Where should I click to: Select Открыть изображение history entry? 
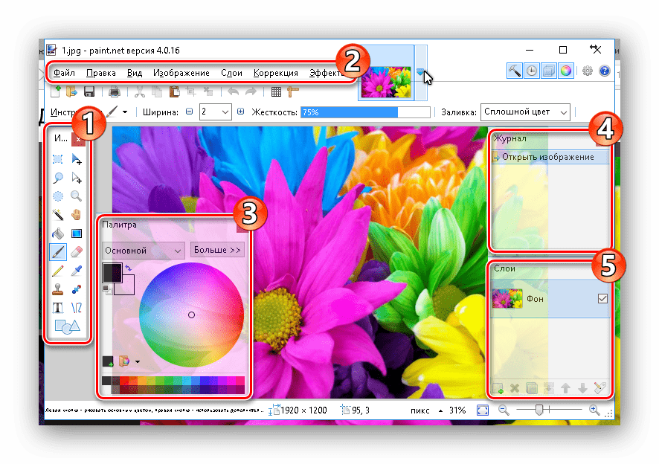547,157
